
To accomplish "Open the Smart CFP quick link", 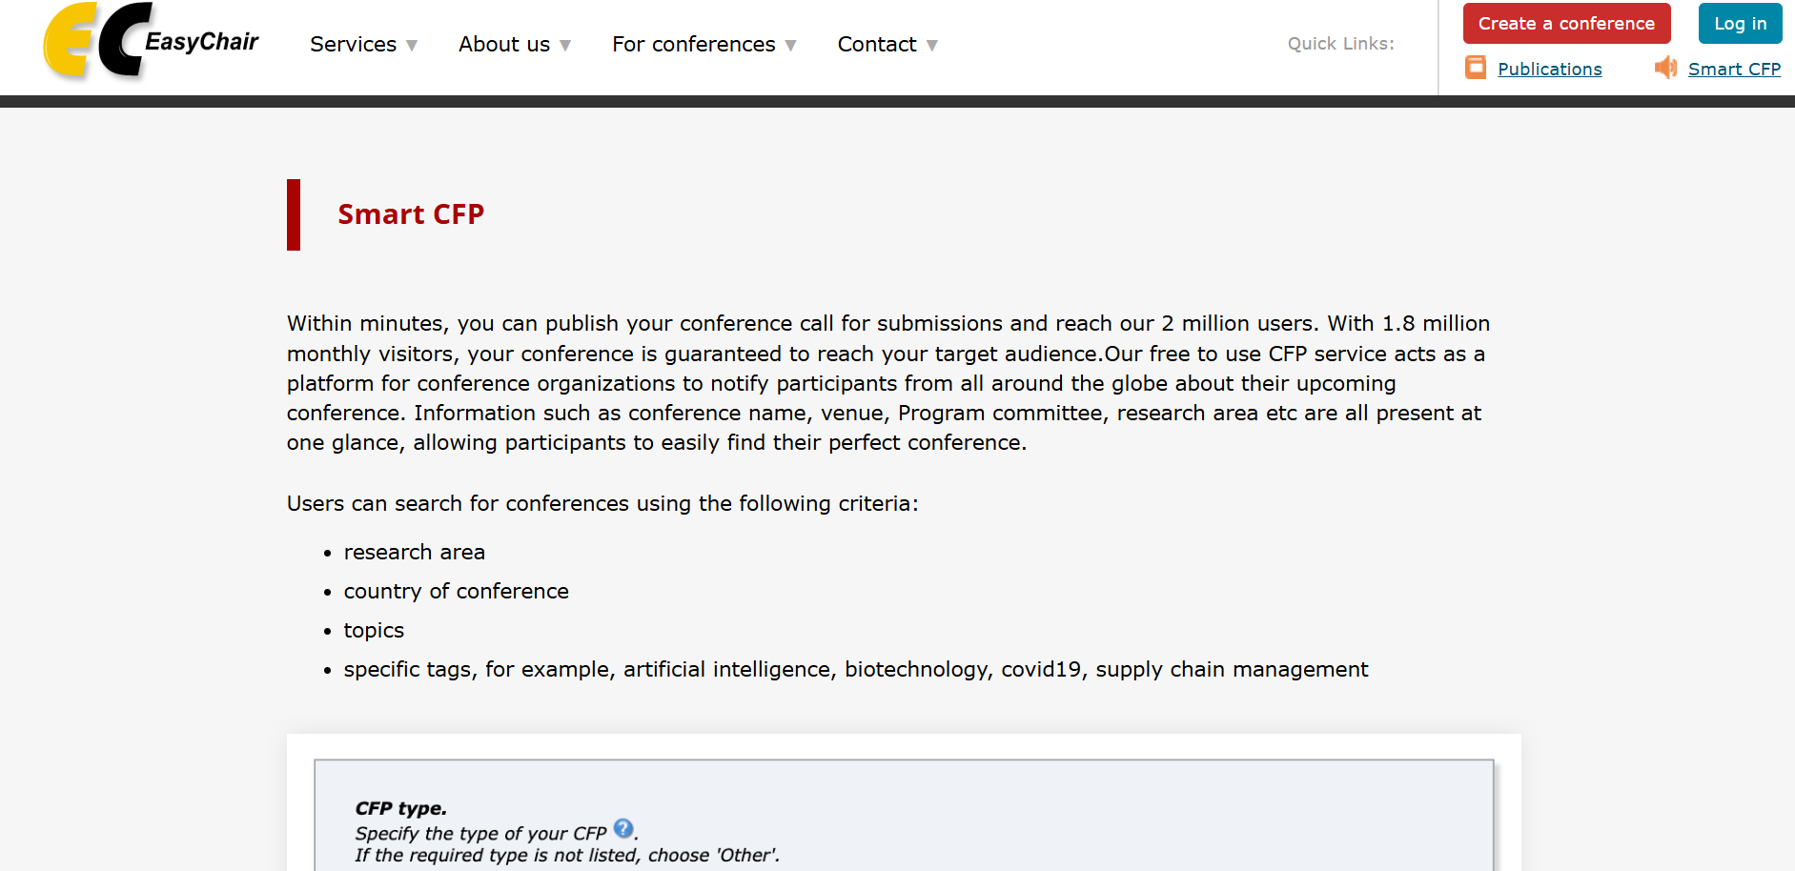I will pyautogui.click(x=1734, y=70).
